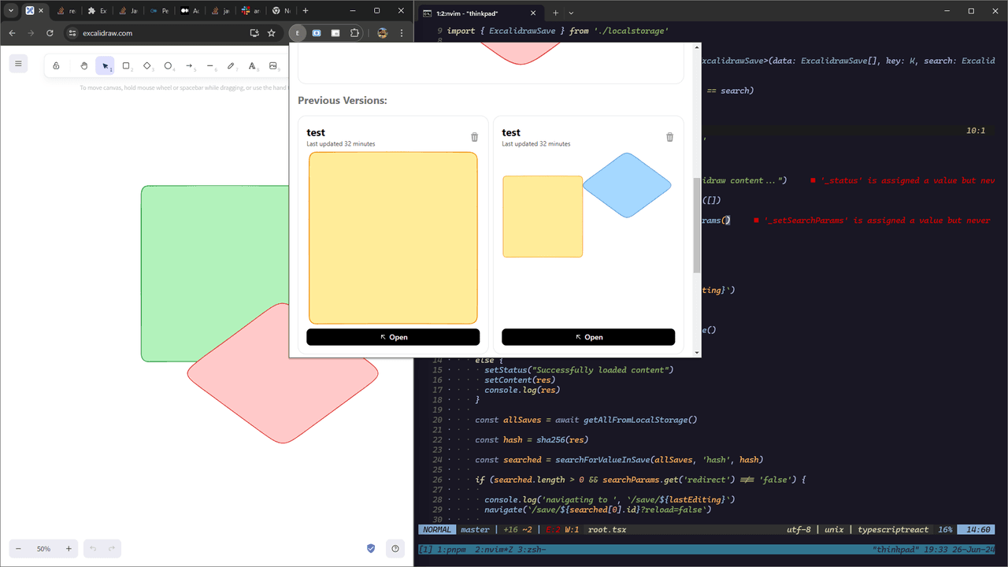1008x567 pixels.
Task: Toggle the E extension popup icon
Action: [x=298, y=33]
